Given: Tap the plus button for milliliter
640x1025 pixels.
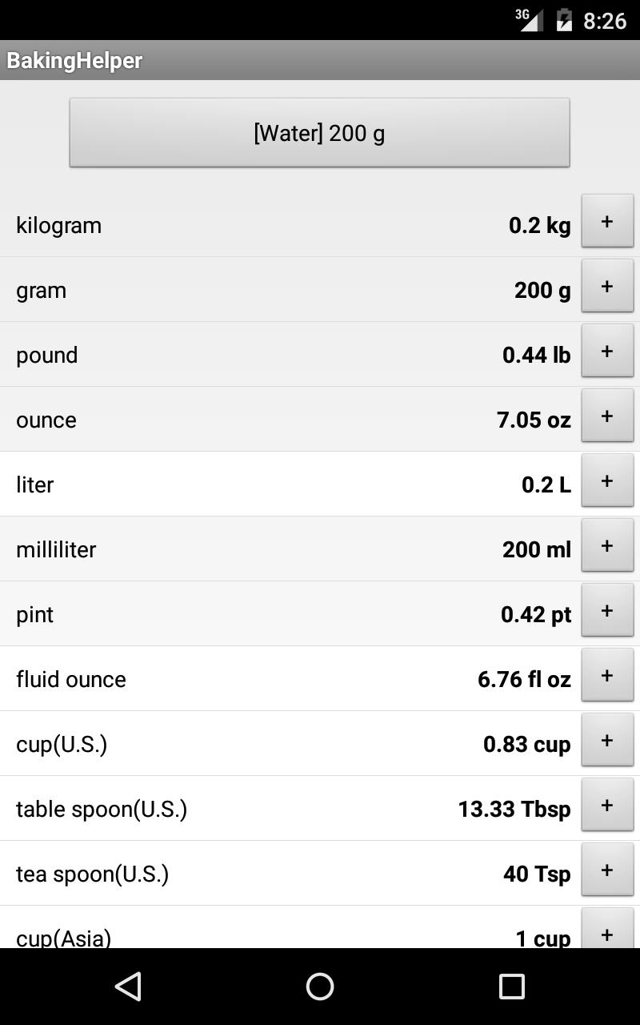Looking at the screenshot, I should (607, 546).
